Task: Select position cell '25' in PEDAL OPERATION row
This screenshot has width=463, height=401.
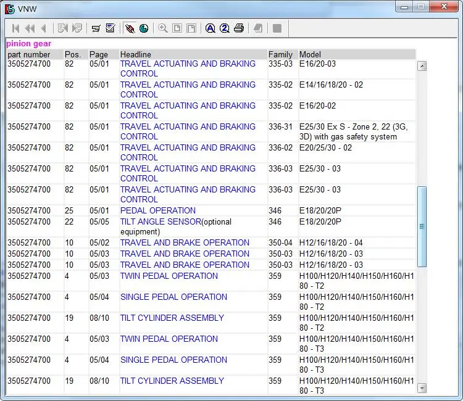Action: pyautogui.click(x=69, y=210)
